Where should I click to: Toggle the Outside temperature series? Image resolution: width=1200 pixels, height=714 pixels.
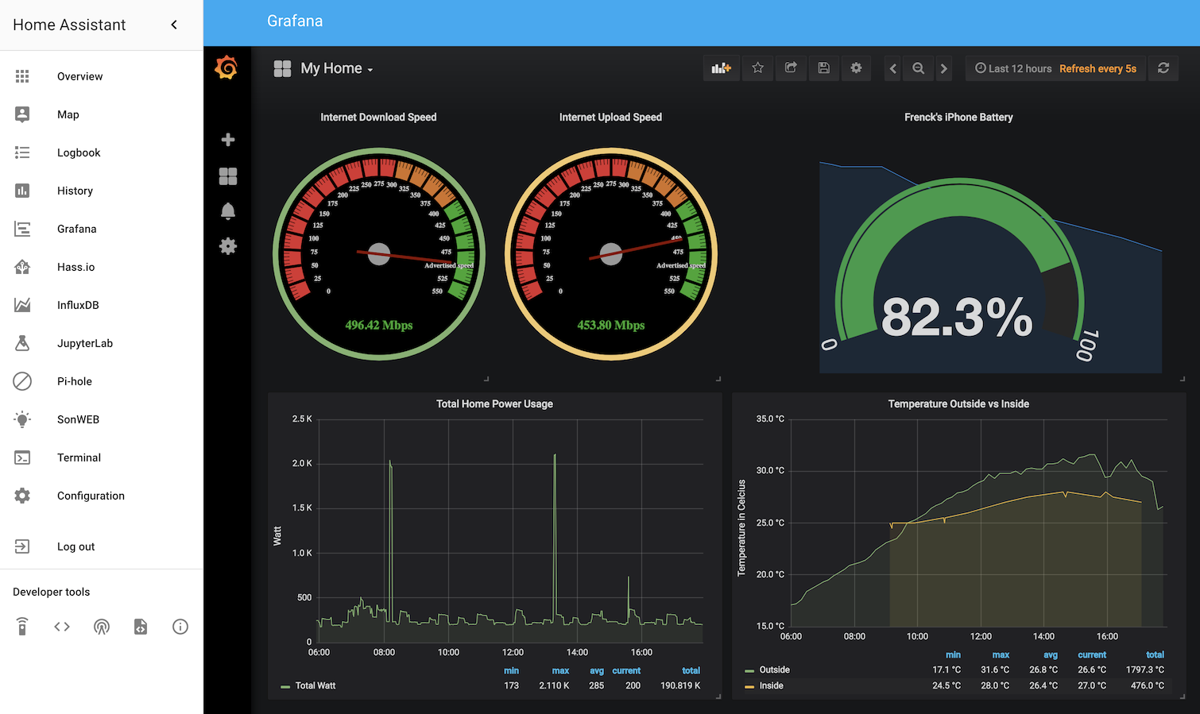pyautogui.click(x=773, y=670)
